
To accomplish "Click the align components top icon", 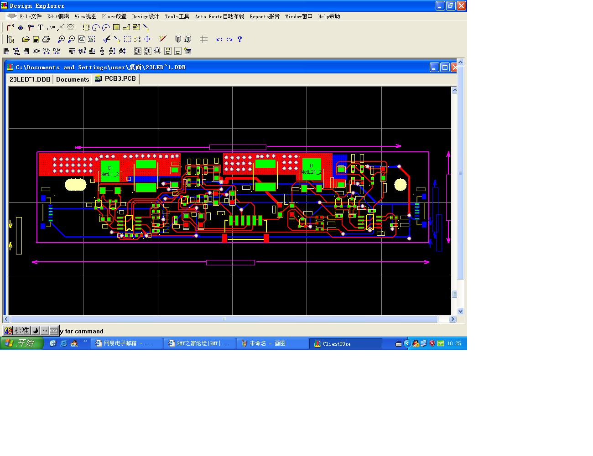I will coord(72,51).
